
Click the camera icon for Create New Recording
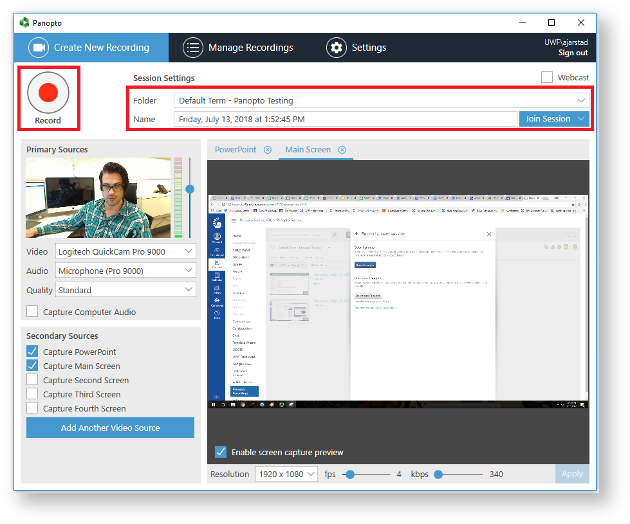pyautogui.click(x=39, y=48)
